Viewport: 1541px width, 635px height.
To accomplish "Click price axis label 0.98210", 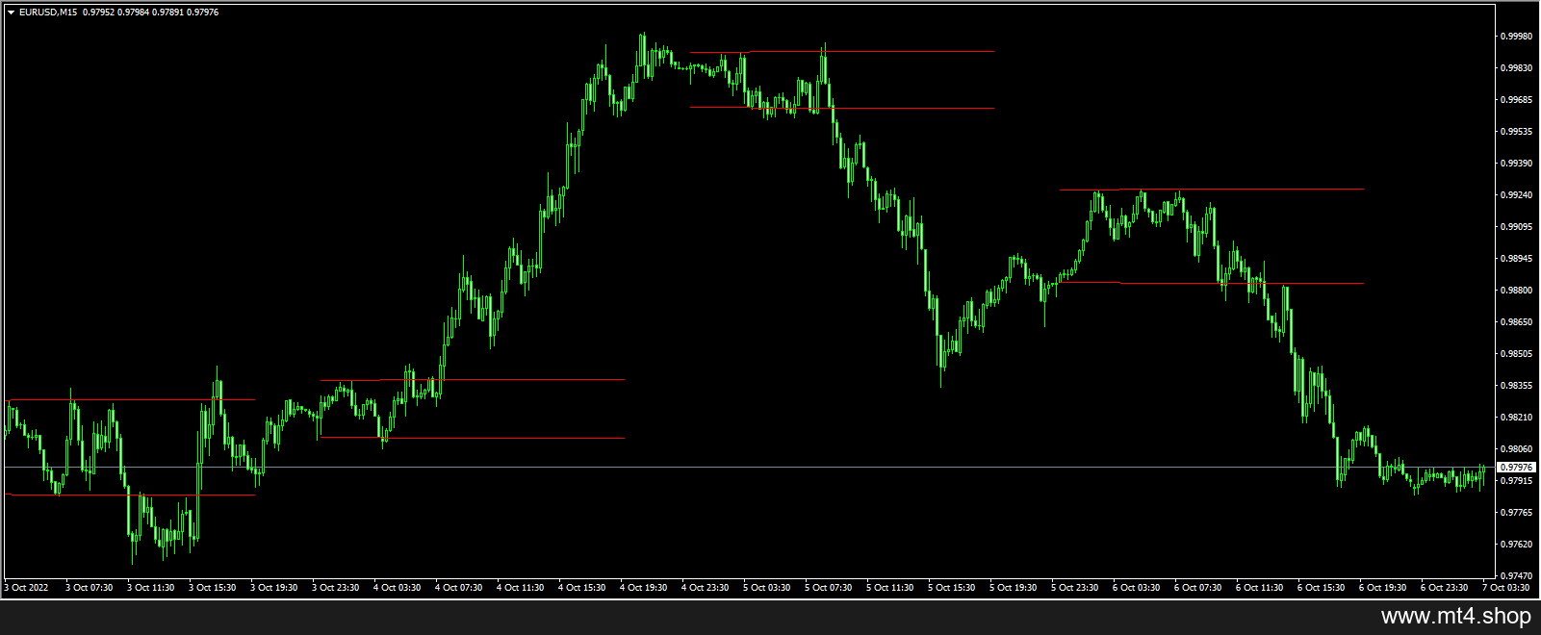I will [x=1517, y=418].
